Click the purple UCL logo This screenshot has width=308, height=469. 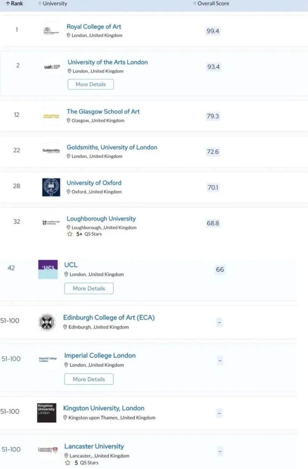pyautogui.click(x=48, y=269)
